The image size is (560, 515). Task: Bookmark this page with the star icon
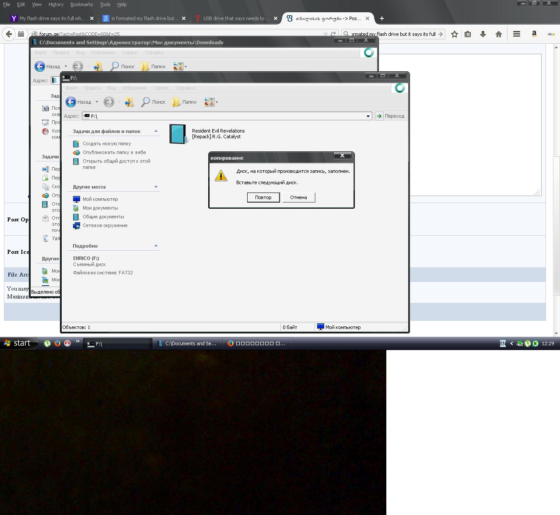coord(455,34)
